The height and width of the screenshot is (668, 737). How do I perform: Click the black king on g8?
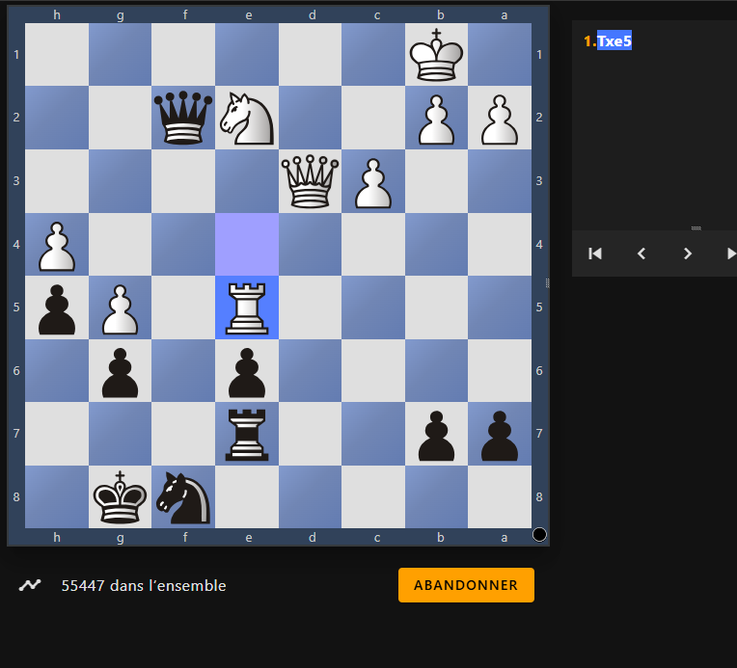(120, 497)
